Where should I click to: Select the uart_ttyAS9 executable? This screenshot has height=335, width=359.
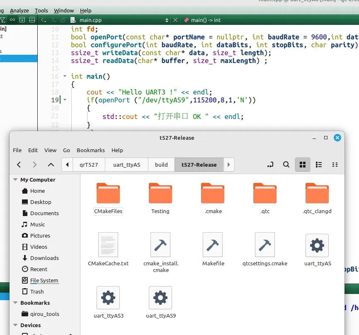(x=161, y=302)
